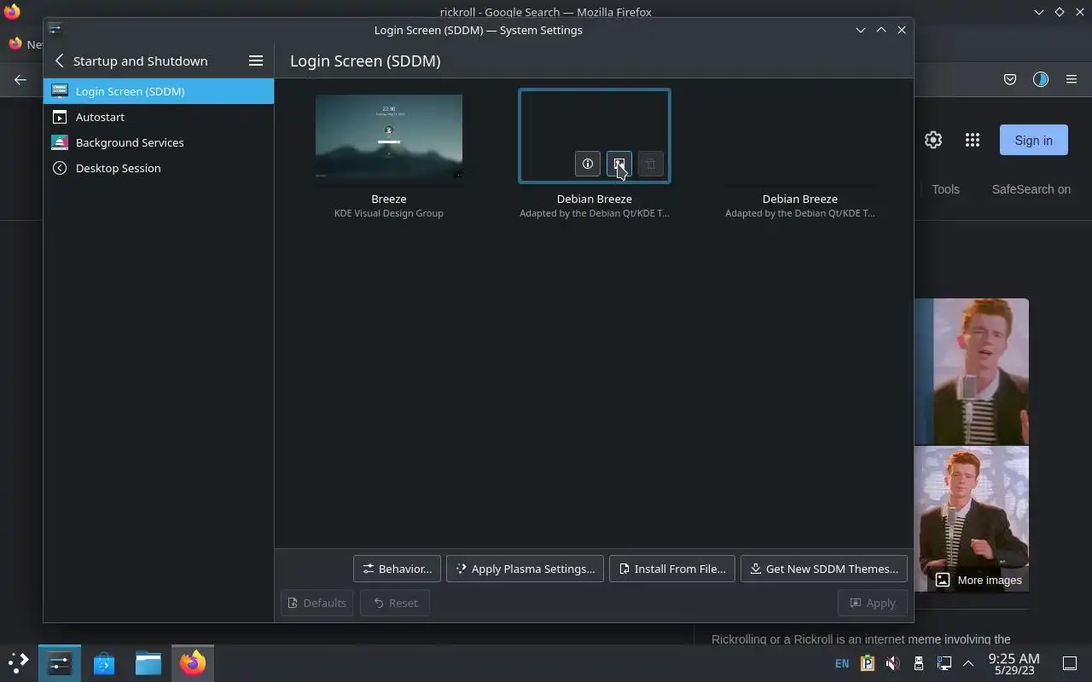Click System Settings taskbar icon
The image size is (1092, 682).
coord(60,662)
